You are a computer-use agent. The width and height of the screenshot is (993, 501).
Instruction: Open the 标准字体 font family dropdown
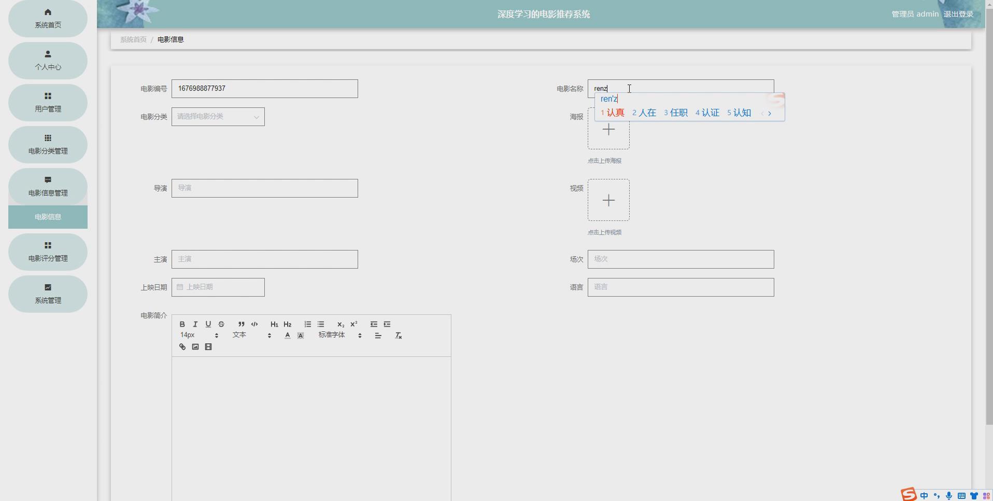tap(340, 335)
